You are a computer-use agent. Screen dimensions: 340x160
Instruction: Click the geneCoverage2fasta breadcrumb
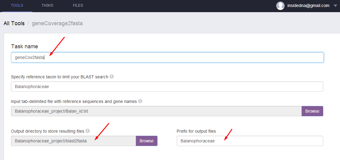tap(57, 23)
